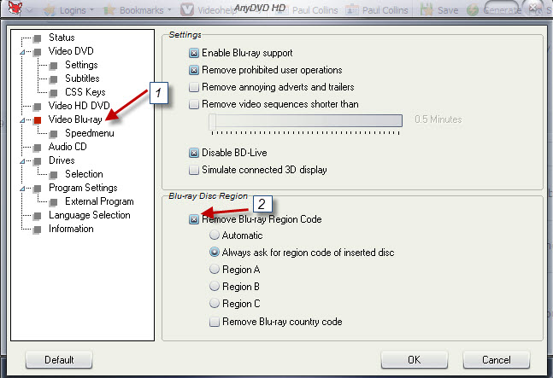Enable Remove Blu-ray country code
Image resolution: width=553 pixels, height=378 pixels.
(x=214, y=322)
